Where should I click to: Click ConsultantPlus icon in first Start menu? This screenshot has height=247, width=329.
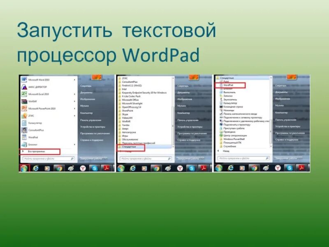coord(24,130)
